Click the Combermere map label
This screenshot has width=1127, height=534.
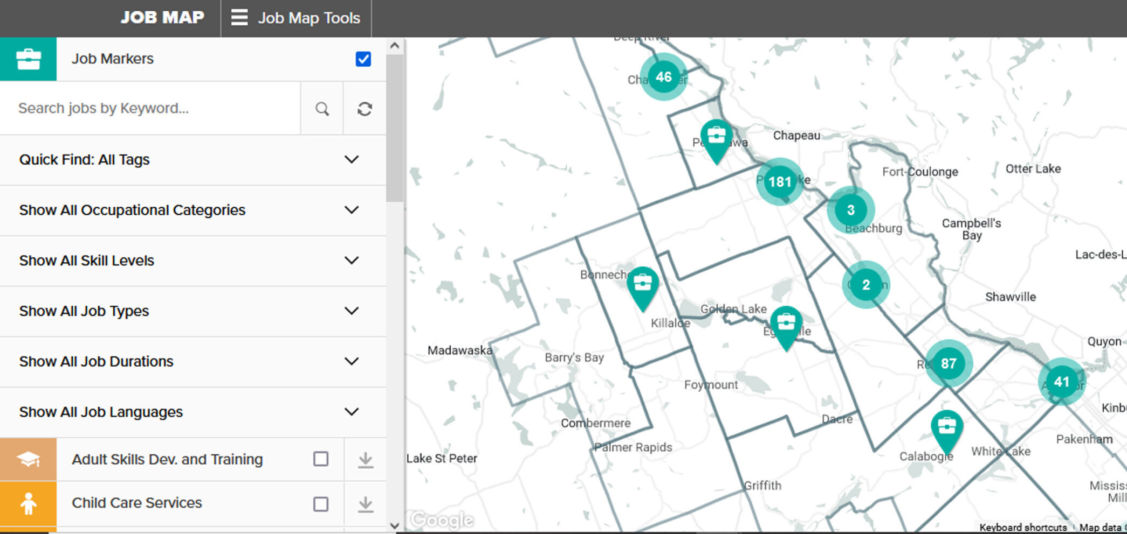tap(596, 423)
